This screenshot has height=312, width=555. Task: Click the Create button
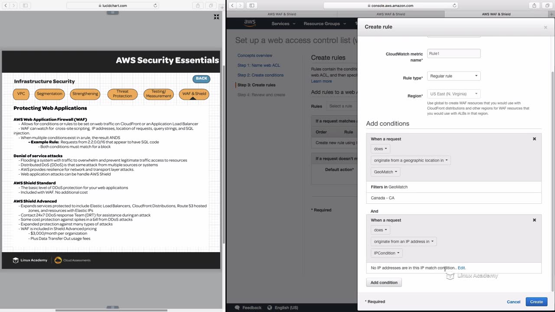point(536,302)
